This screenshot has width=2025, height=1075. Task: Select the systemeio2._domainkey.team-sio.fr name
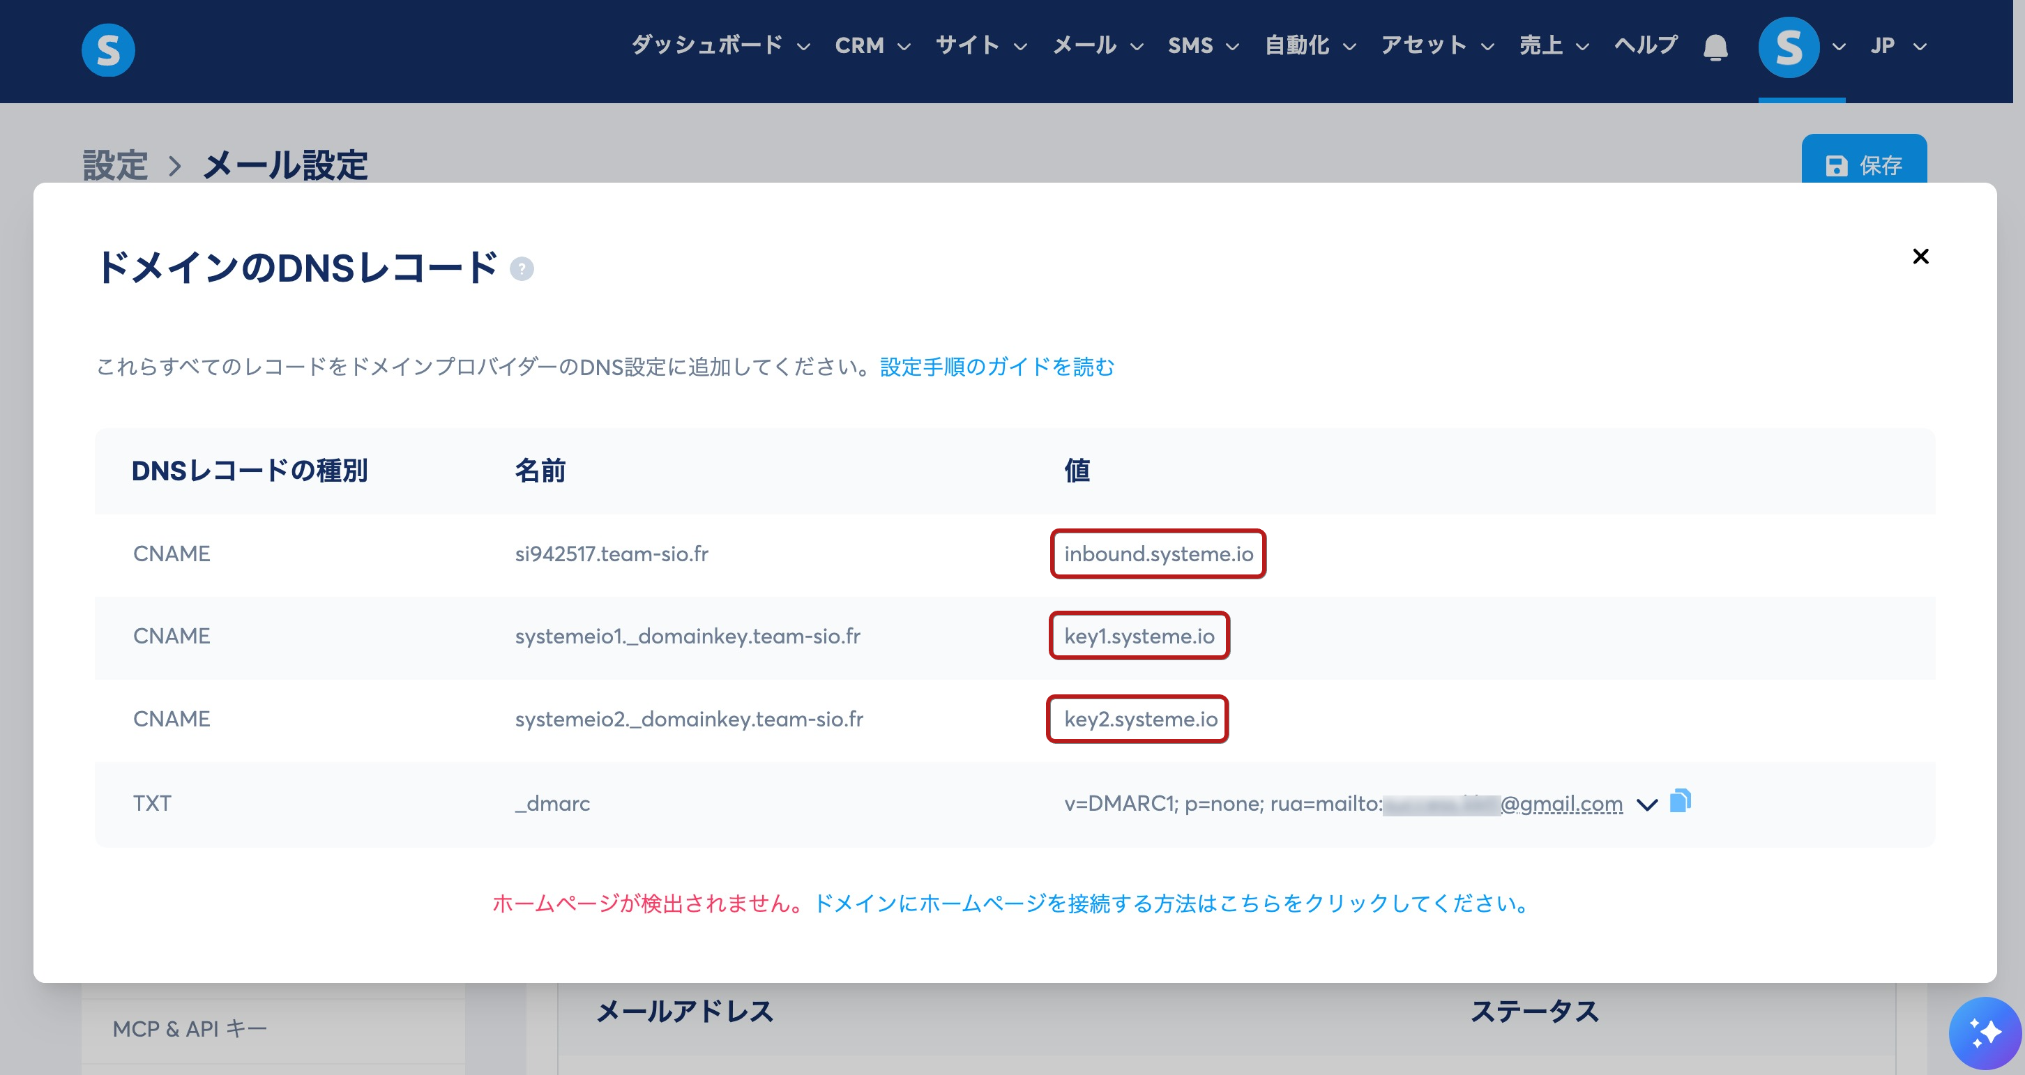coord(690,719)
